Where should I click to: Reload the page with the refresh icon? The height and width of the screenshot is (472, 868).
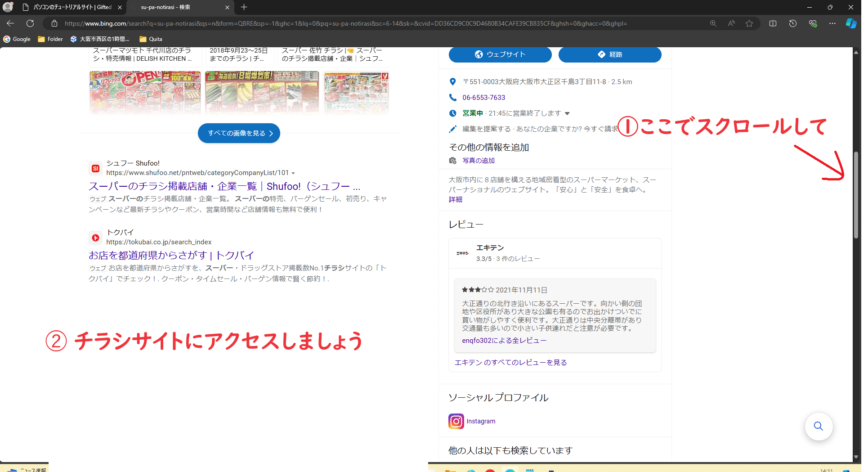pyautogui.click(x=30, y=23)
